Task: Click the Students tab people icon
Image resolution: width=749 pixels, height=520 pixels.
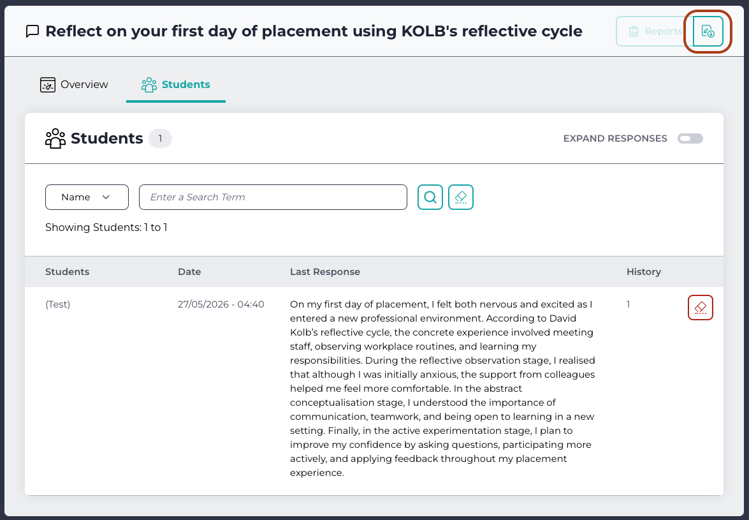Action: click(149, 85)
